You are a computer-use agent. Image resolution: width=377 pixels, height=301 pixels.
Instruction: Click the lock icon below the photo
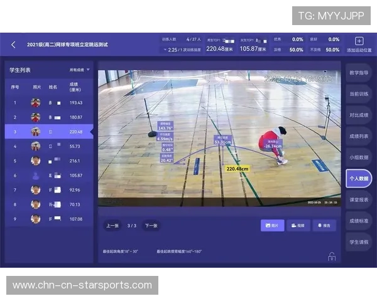(x=331, y=256)
